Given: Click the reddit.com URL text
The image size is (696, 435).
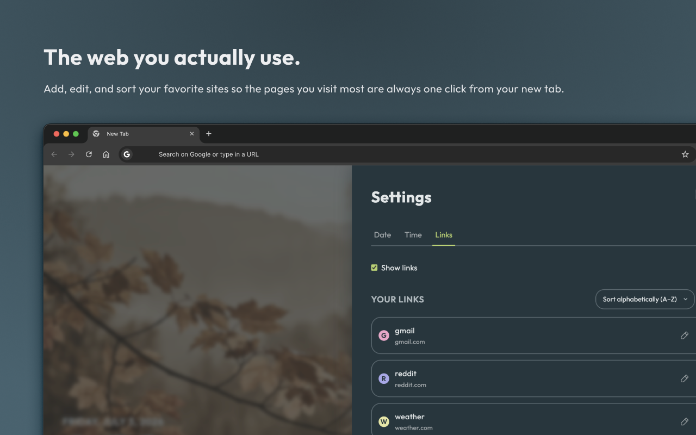Looking at the screenshot, I should (411, 385).
